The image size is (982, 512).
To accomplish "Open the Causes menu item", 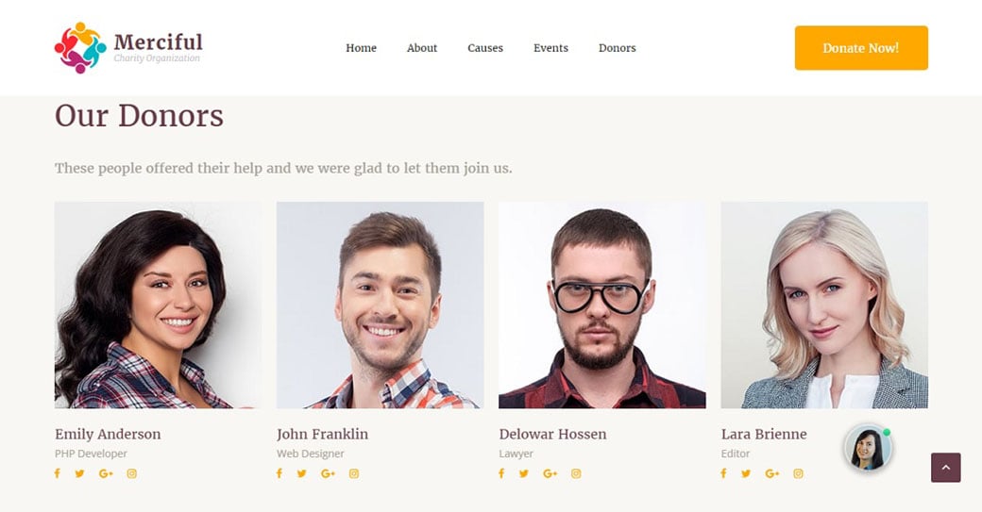I will [485, 48].
